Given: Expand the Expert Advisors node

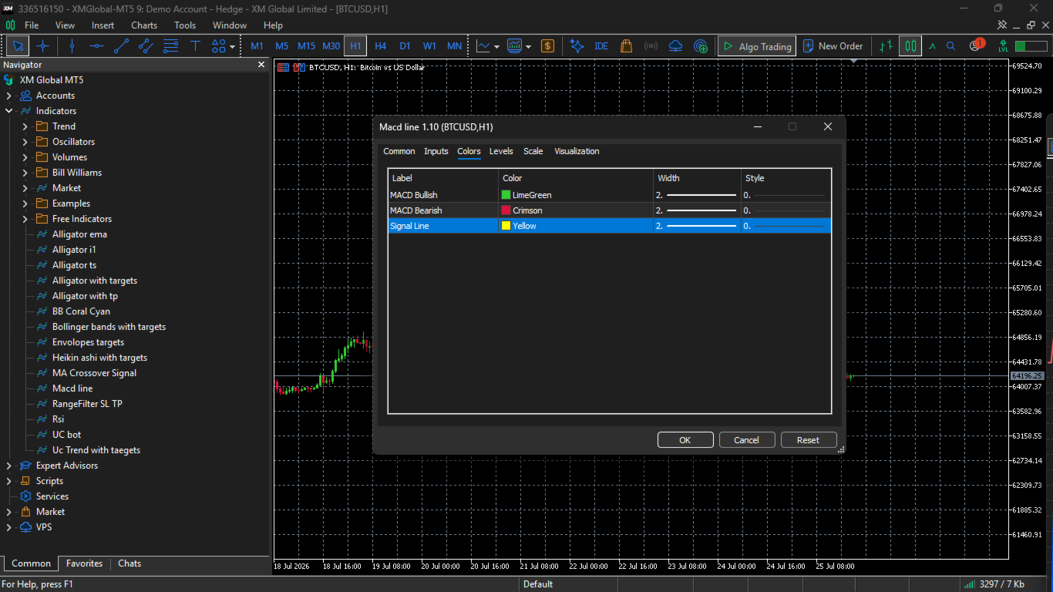Looking at the screenshot, I should pyautogui.click(x=9, y=466).
